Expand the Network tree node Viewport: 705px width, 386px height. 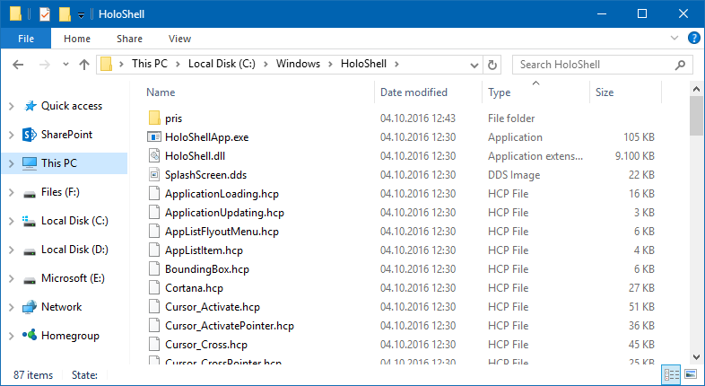click(x=12, y=307)
